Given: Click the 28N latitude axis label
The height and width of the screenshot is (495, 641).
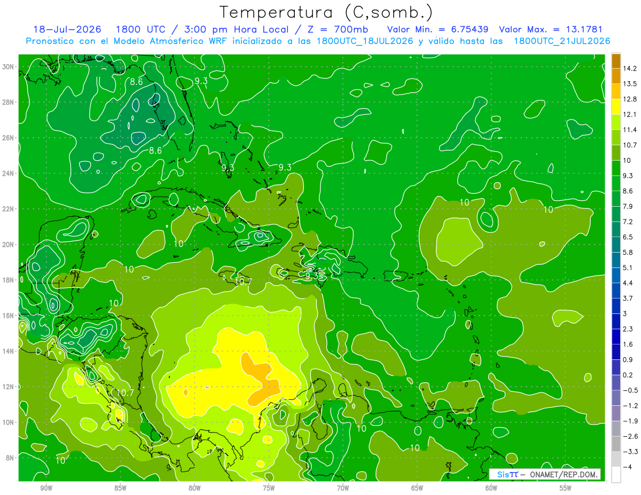Looking at the screenshot, I should pos(9,102).
